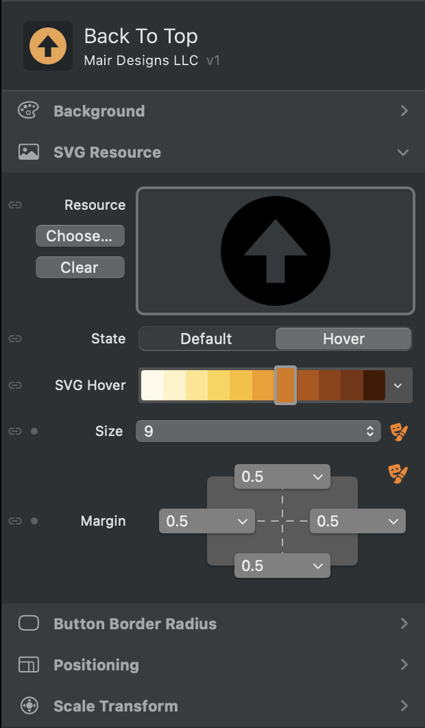The image size is (425, 728).
Task: Click the theater masks icon beside Size
Action: pos(398,431)
